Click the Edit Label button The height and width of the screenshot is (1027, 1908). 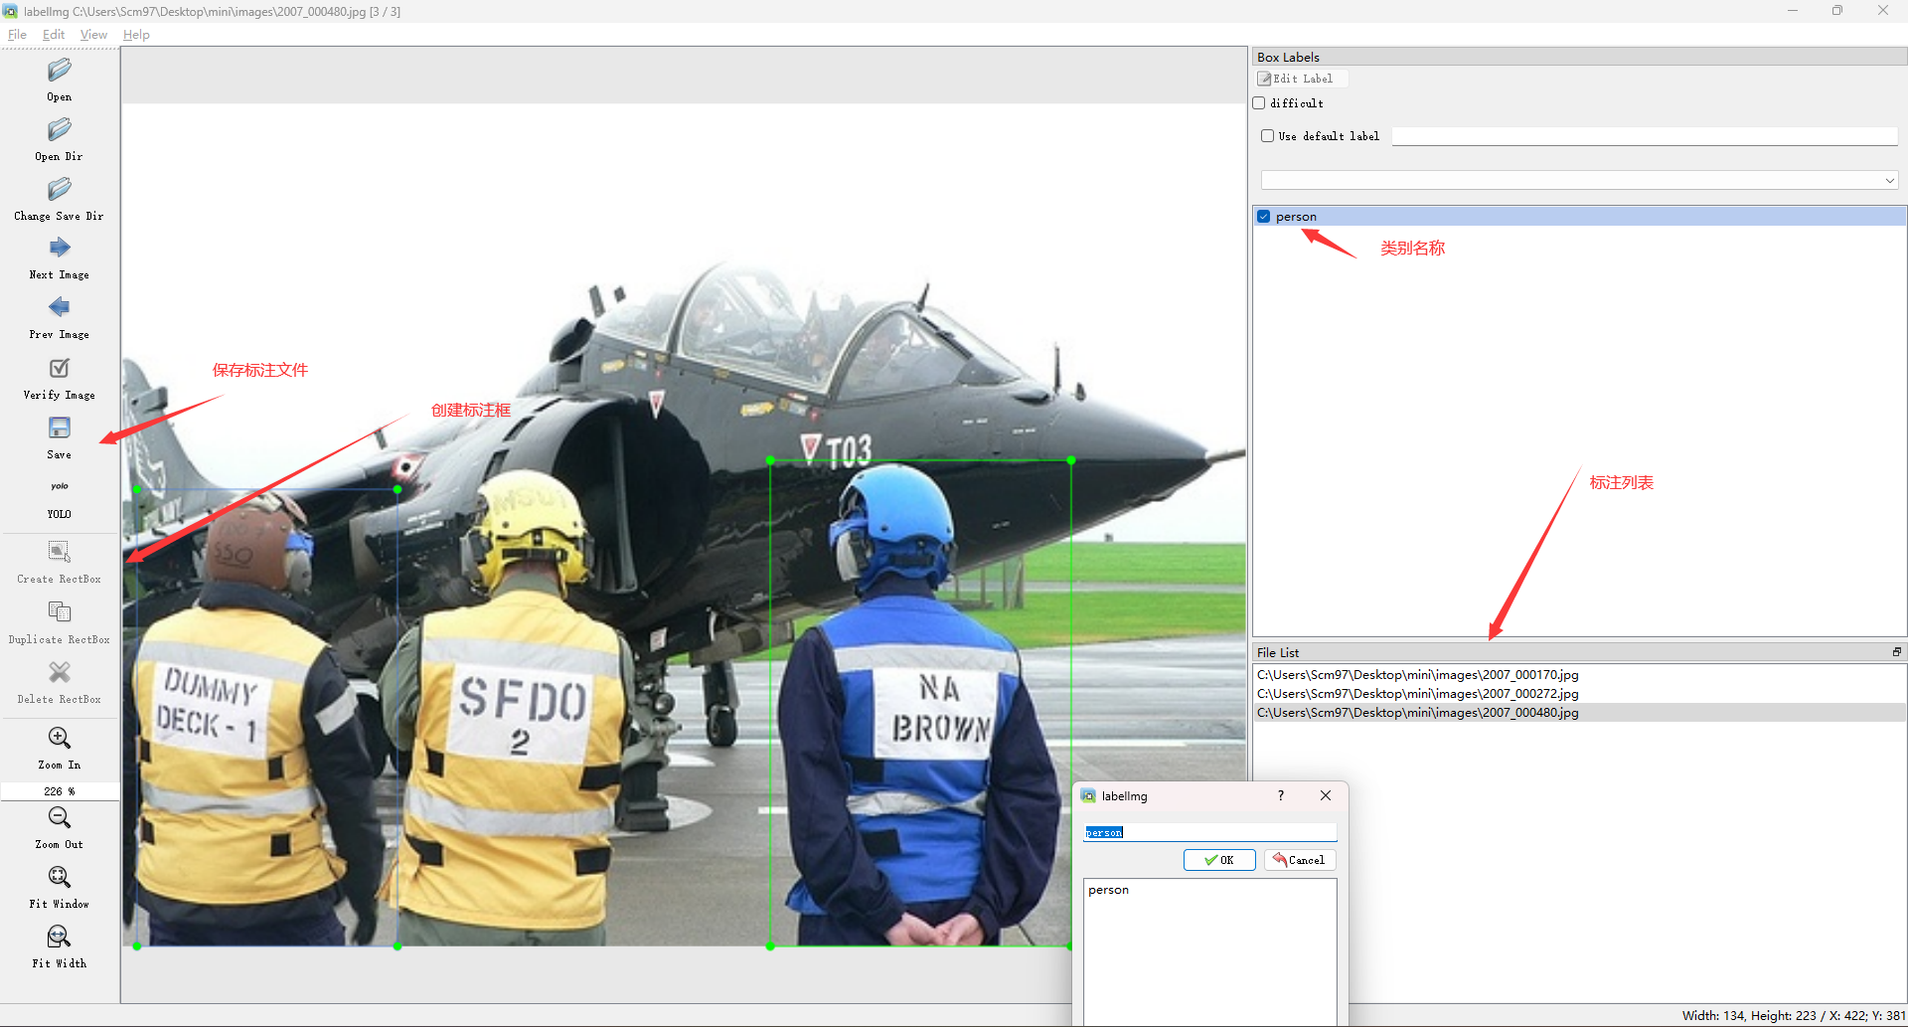(1301, 79)
